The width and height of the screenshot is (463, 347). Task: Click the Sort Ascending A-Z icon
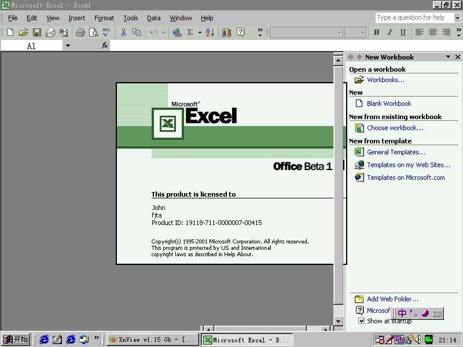click(x=210, y=32)
